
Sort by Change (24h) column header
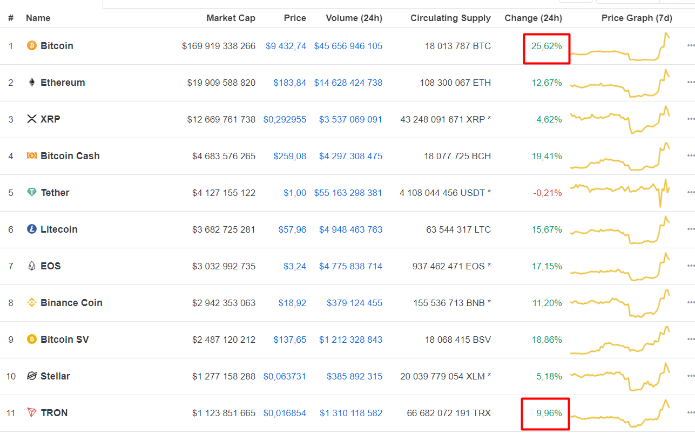coord(533,18)
